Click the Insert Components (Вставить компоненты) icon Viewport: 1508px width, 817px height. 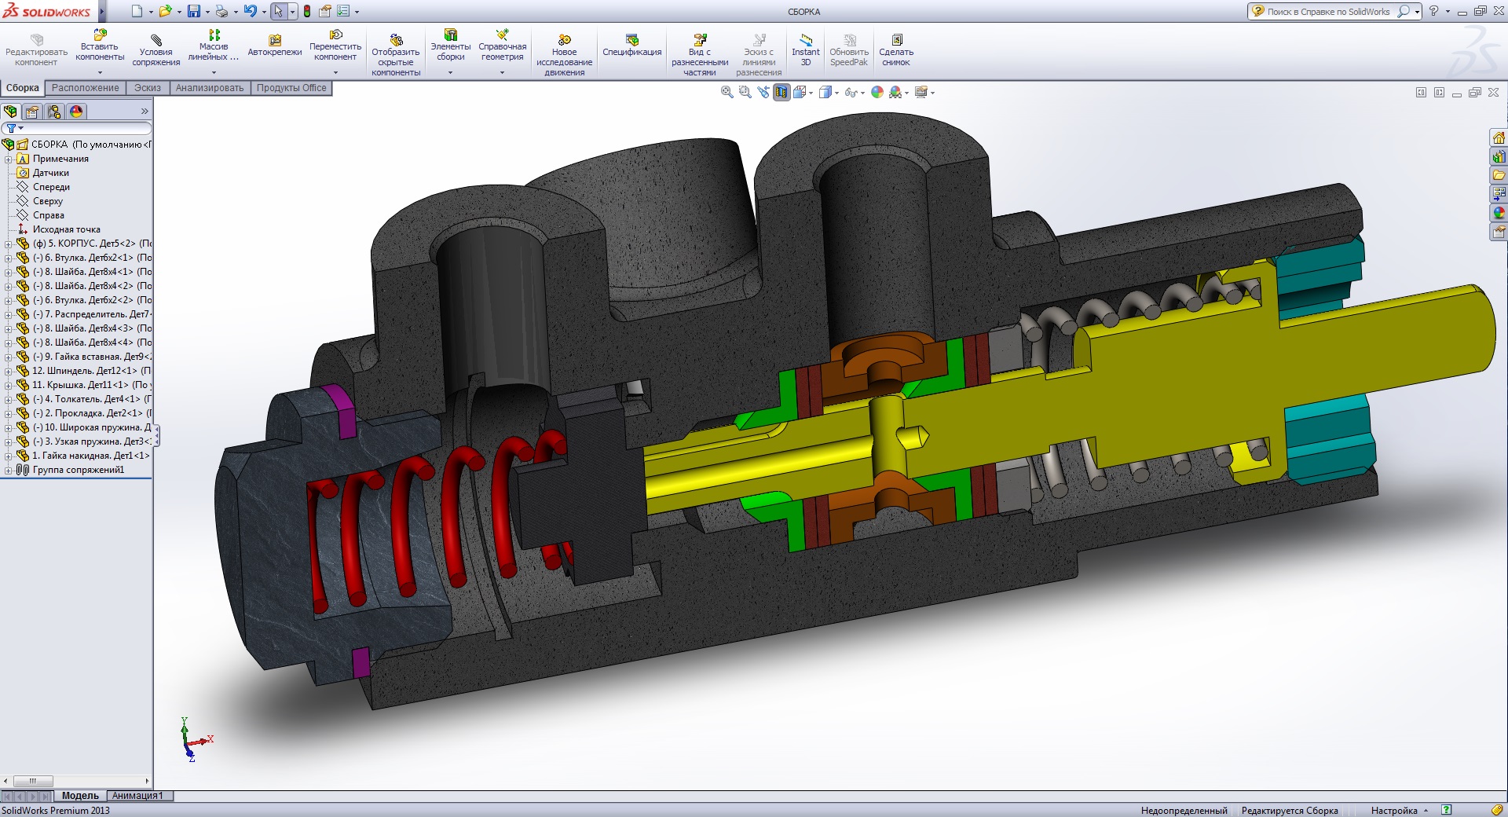pyautogui.click(x=100, y=35)
